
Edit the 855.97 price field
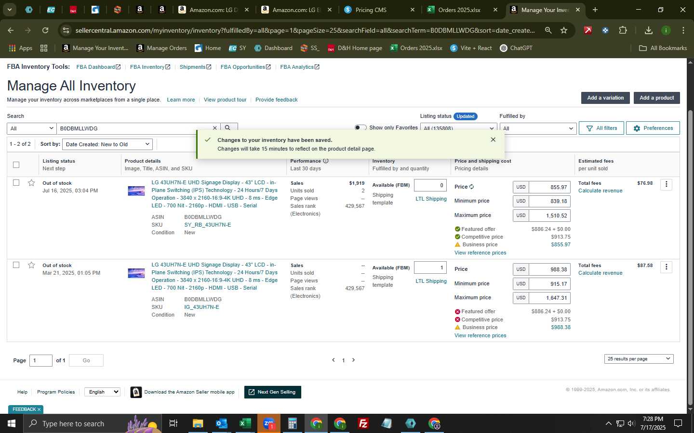549,187
